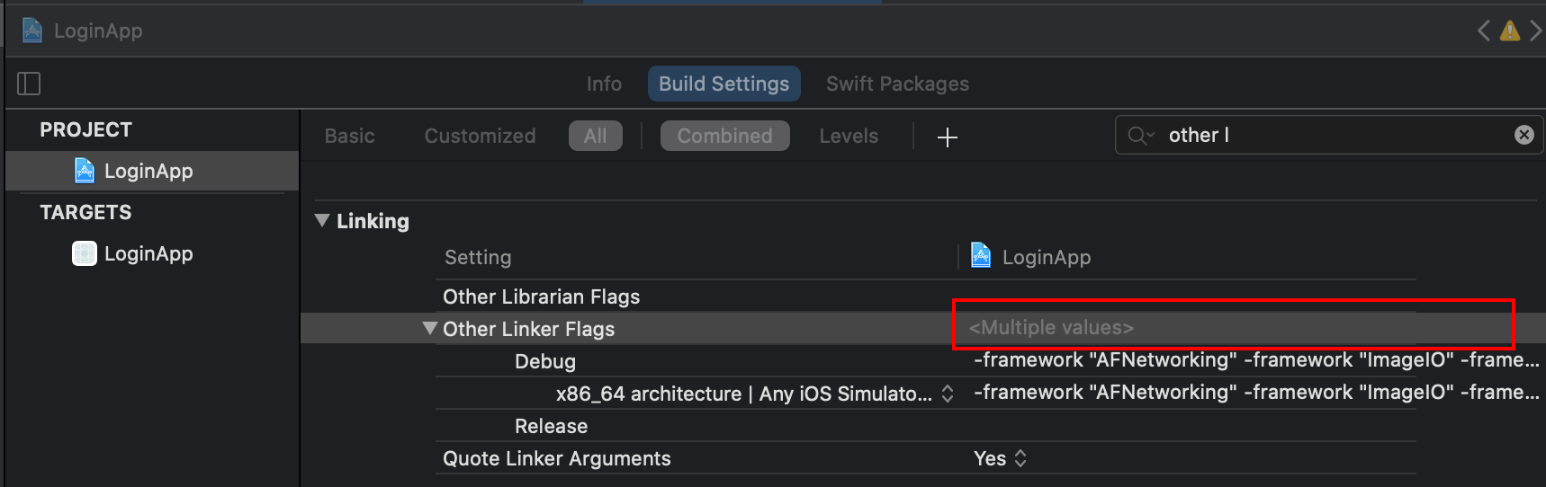
Task: Open the Swift Packages tab
Action: click(897, 84)
